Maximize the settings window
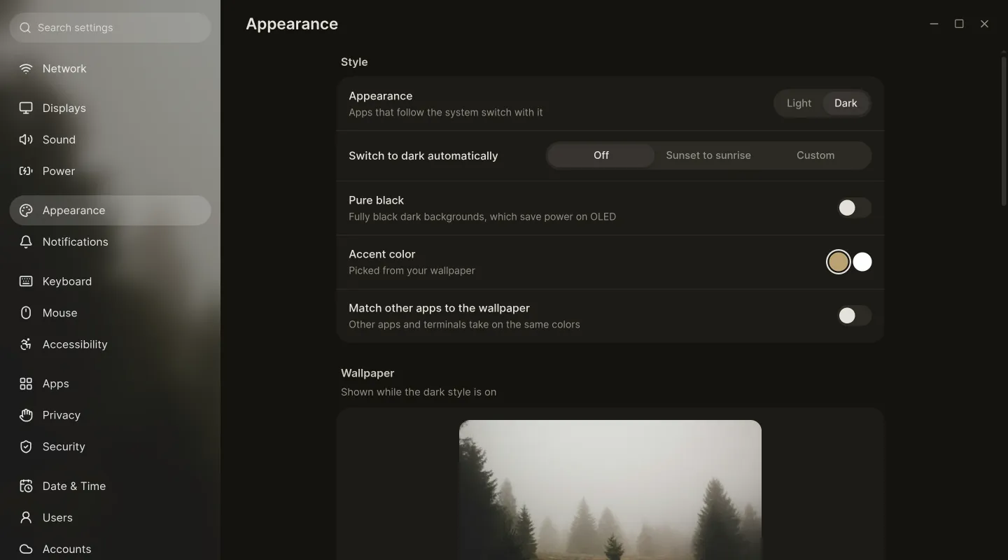The width and height of the screenshot is (1008, 560). click(959, 24)
